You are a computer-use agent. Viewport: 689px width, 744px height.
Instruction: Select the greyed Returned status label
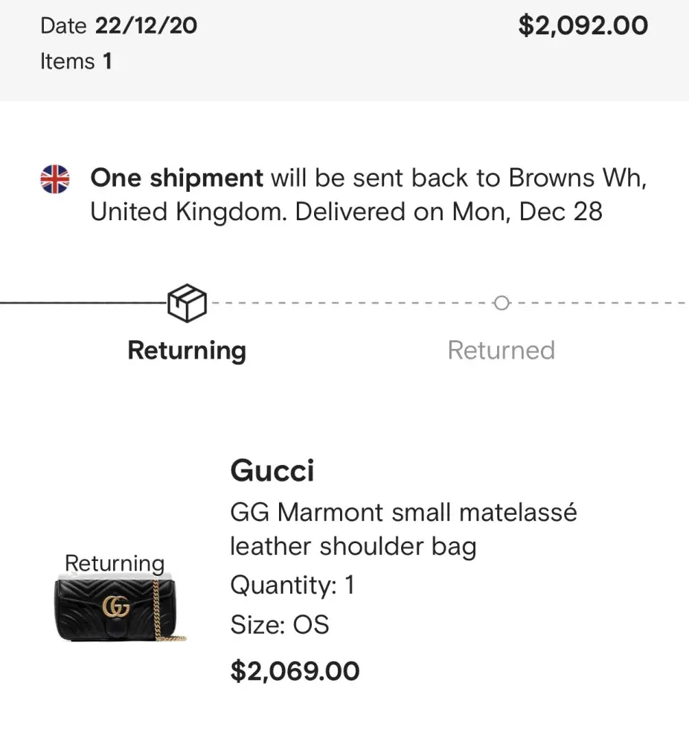(501, 350)
